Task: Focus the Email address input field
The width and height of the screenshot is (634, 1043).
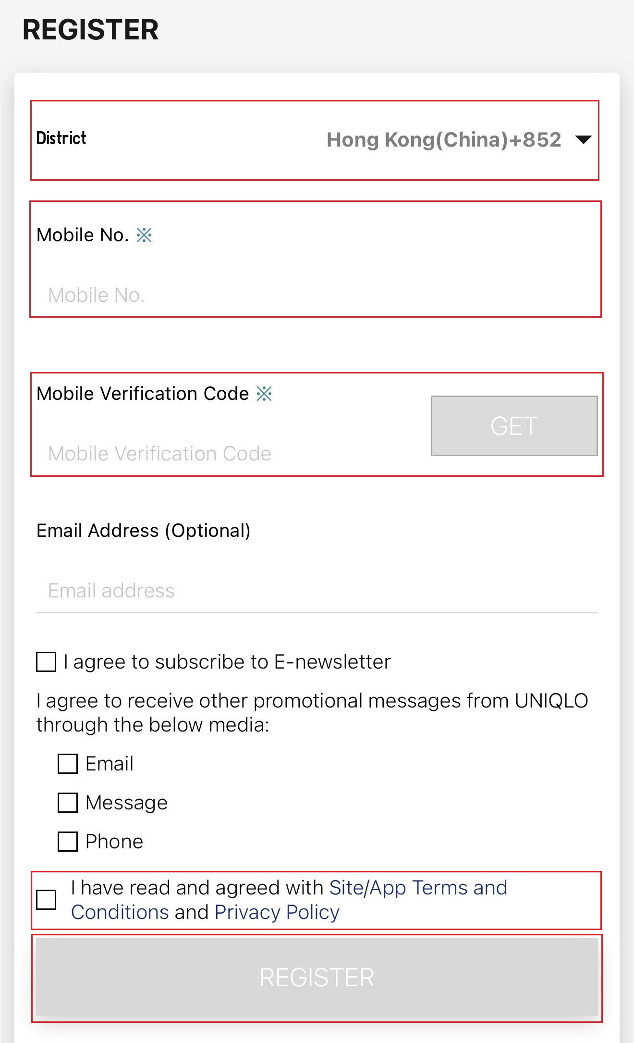Action: 316,591
